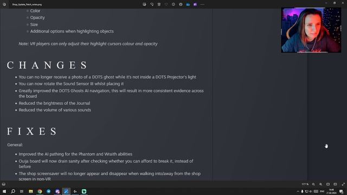
Task: Click the volume speaker tray icon
Action: tap(311, 191)
